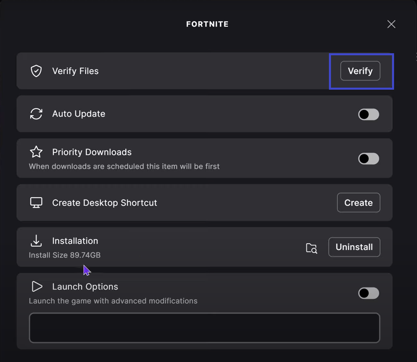Click the launch arguments input field

pyautogui.click(x=204, y=328)
